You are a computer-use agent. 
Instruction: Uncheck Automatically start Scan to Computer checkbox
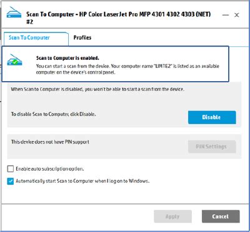pos(11,181)
